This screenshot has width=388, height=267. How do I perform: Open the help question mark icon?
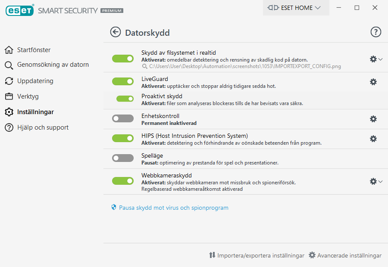click(376, 32)
